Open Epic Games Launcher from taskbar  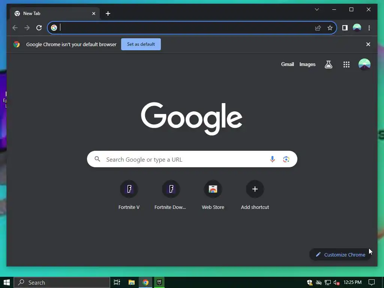pyautogui.click(x=159, y=282)
